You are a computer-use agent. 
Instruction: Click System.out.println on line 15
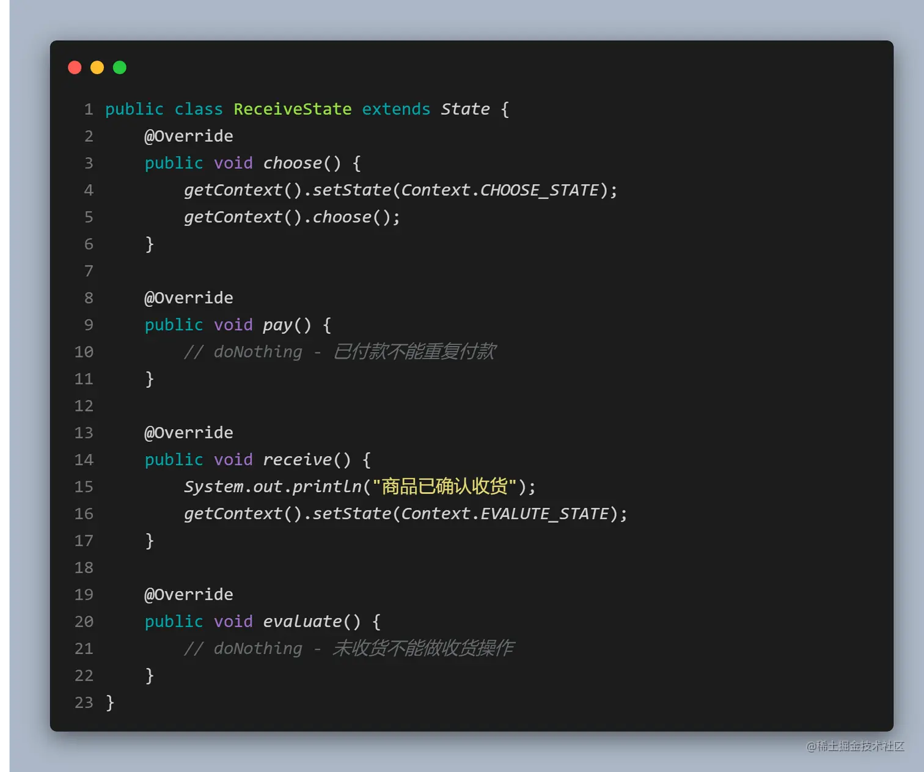(x=273, y=487)
